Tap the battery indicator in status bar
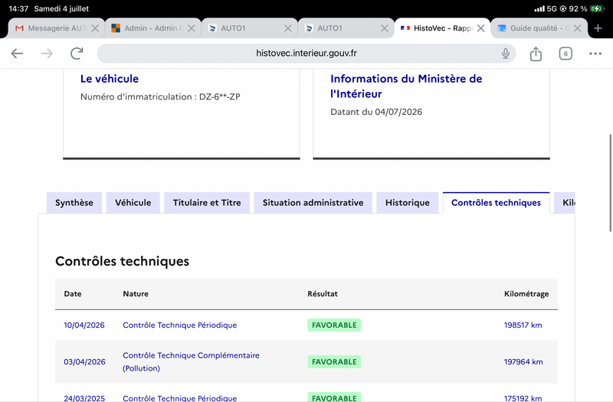The height and width of the screenshot is (402, 613). coord(597,8)
